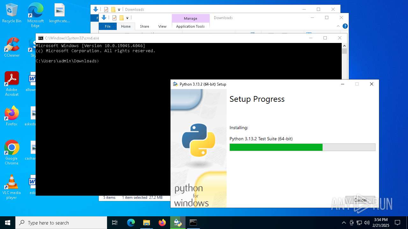Launch Google Chrome from the desktop

pos(12,153)
